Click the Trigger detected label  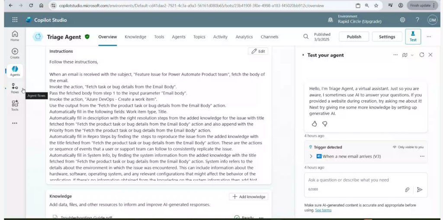(x=328, y=147)
